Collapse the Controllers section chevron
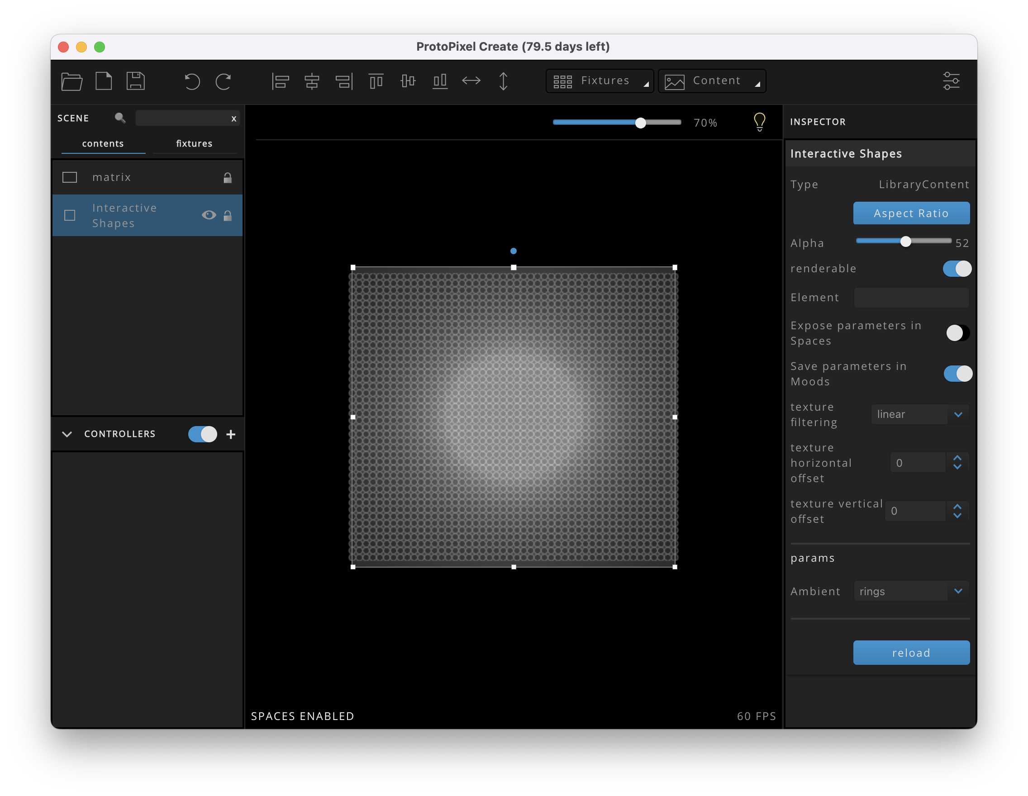Viewport: 1028px width, 796px height. click(x=67, y=434)
